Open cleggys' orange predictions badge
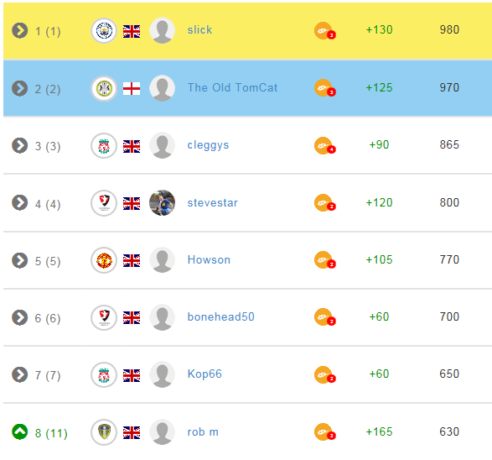 [x=324, y=146]
